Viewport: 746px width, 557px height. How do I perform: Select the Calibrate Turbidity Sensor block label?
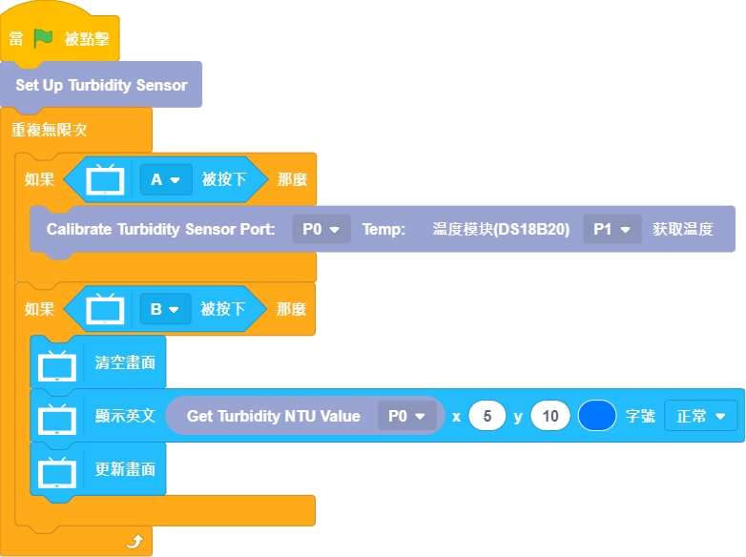coord(160,229)
